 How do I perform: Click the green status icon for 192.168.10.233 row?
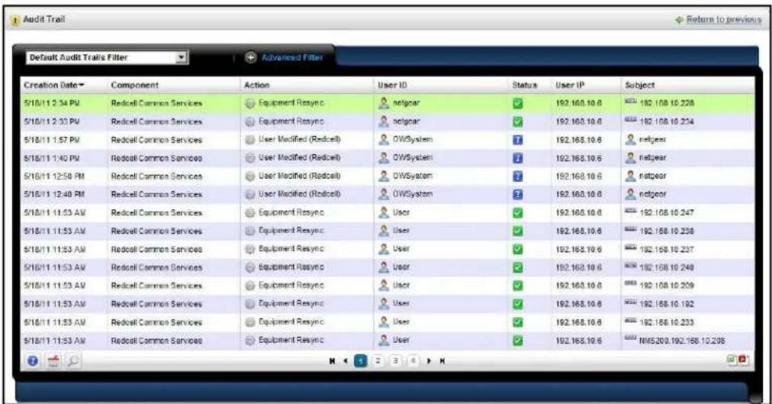(x=517, y=322)
